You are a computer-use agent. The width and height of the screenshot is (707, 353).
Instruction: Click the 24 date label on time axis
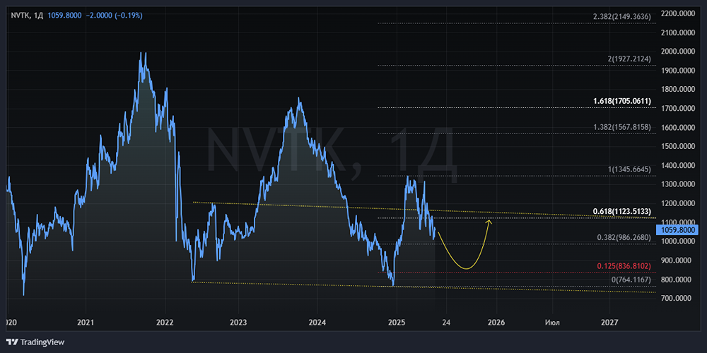446,323
